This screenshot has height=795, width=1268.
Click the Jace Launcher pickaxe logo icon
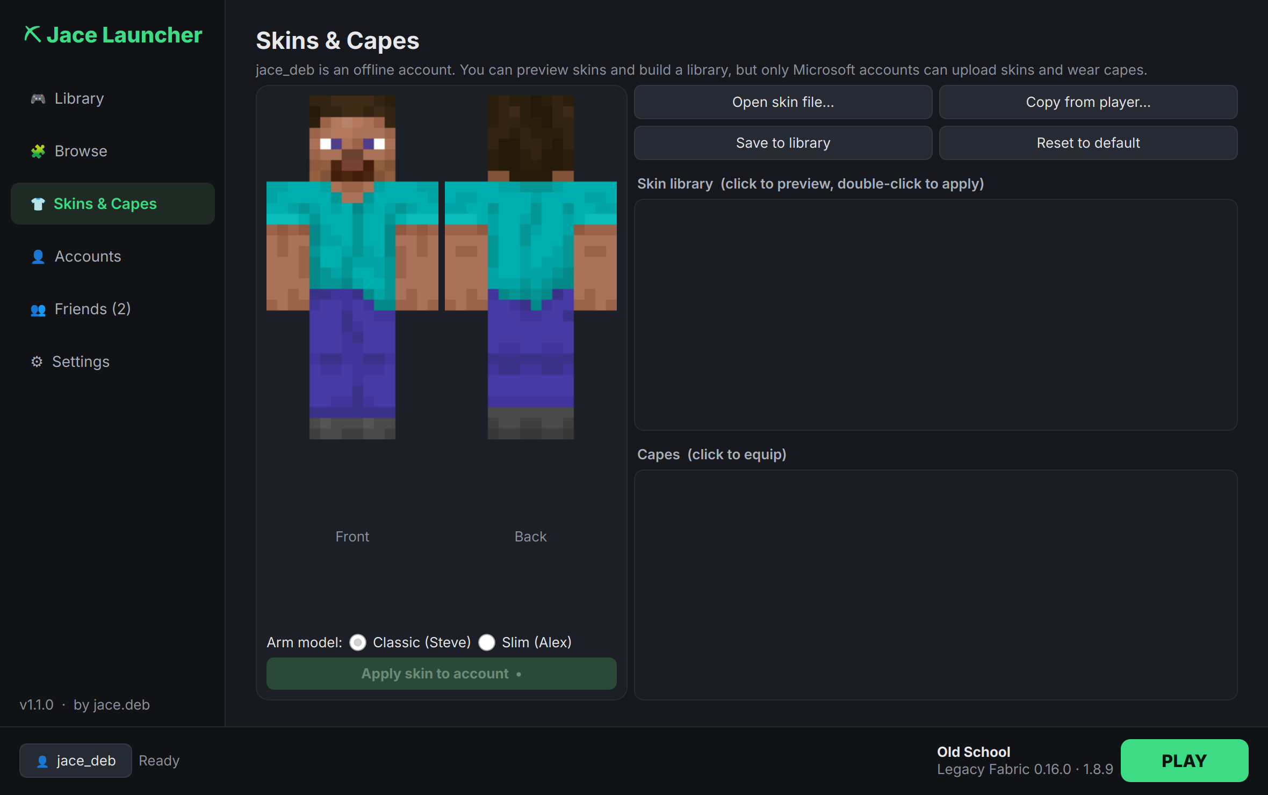32,34
